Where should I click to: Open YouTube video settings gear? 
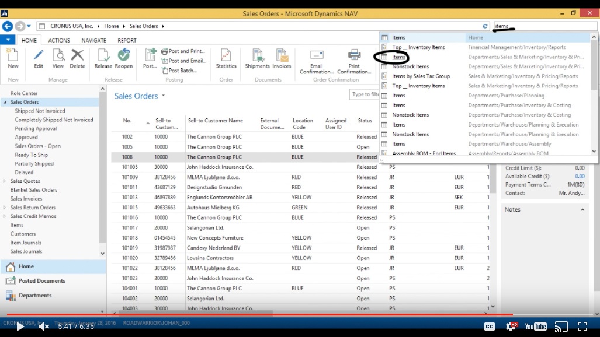[x=511, y=327]
